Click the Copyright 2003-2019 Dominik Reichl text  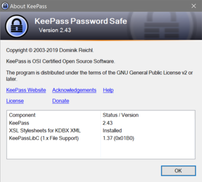point(50,50)
